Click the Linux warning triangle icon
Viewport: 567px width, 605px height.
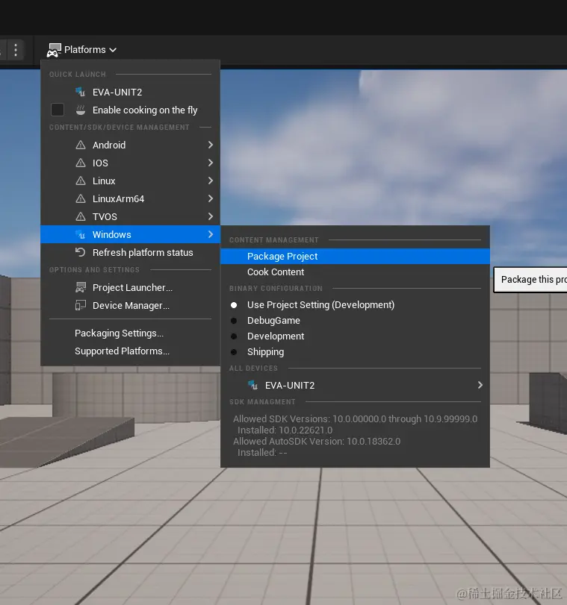point(81,181)
